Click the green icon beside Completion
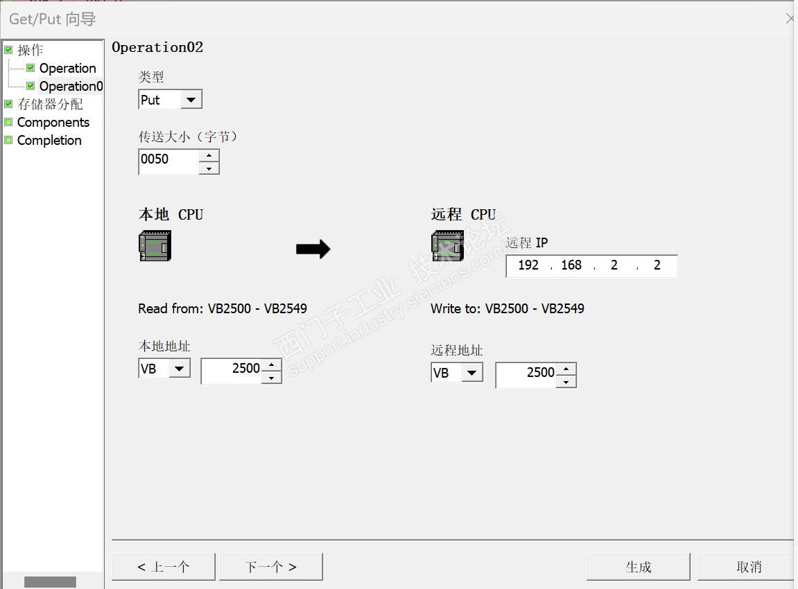The image size is (798, 589). (8, 140)
